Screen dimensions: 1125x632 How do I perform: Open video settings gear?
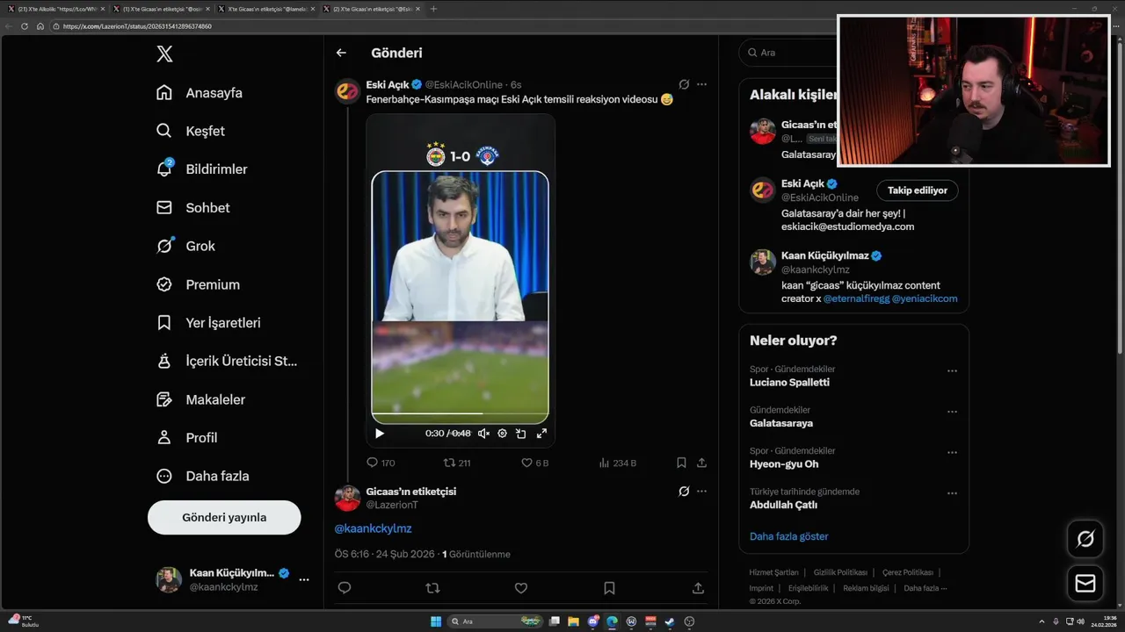point(502,434)
